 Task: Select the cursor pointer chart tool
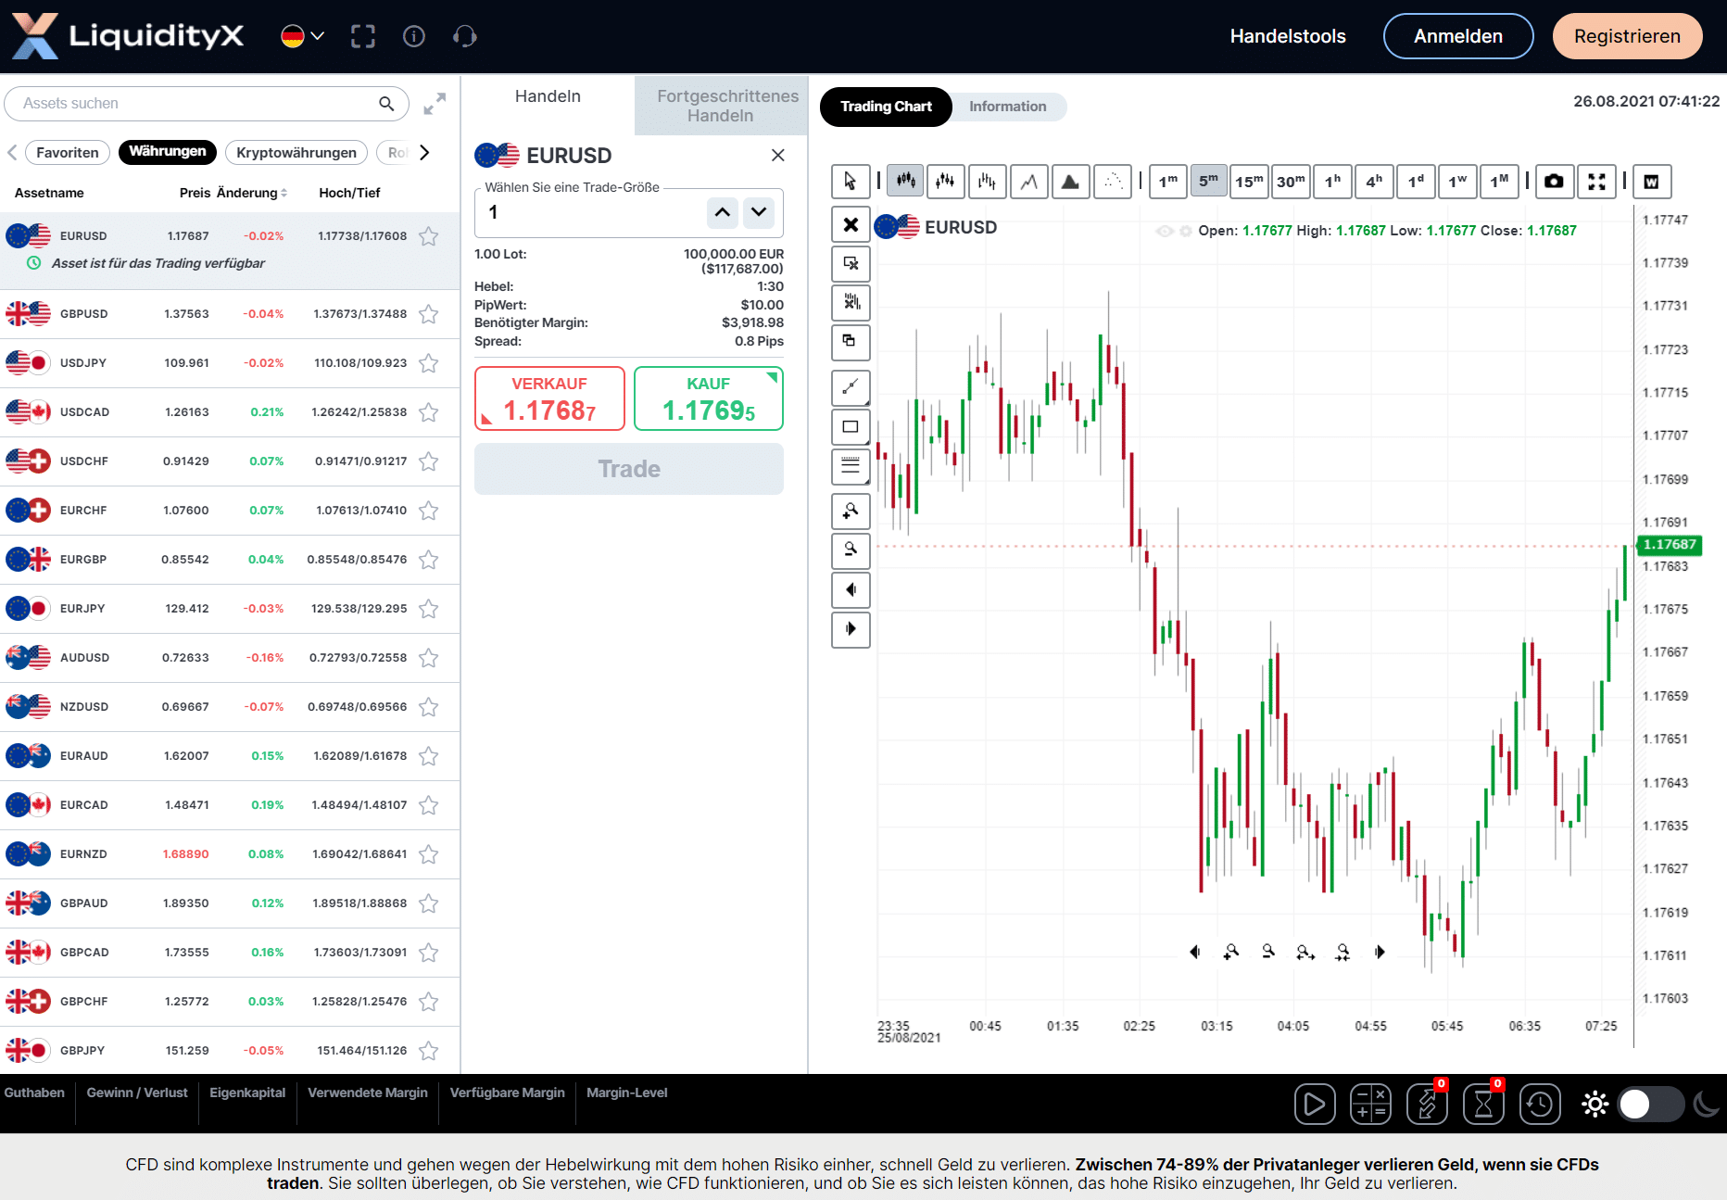click(x=851, y=182)
